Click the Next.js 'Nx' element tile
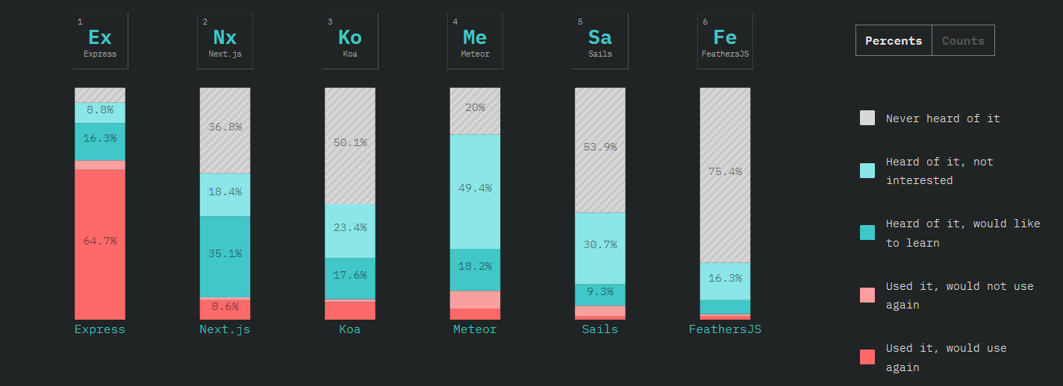 (225, 41)
